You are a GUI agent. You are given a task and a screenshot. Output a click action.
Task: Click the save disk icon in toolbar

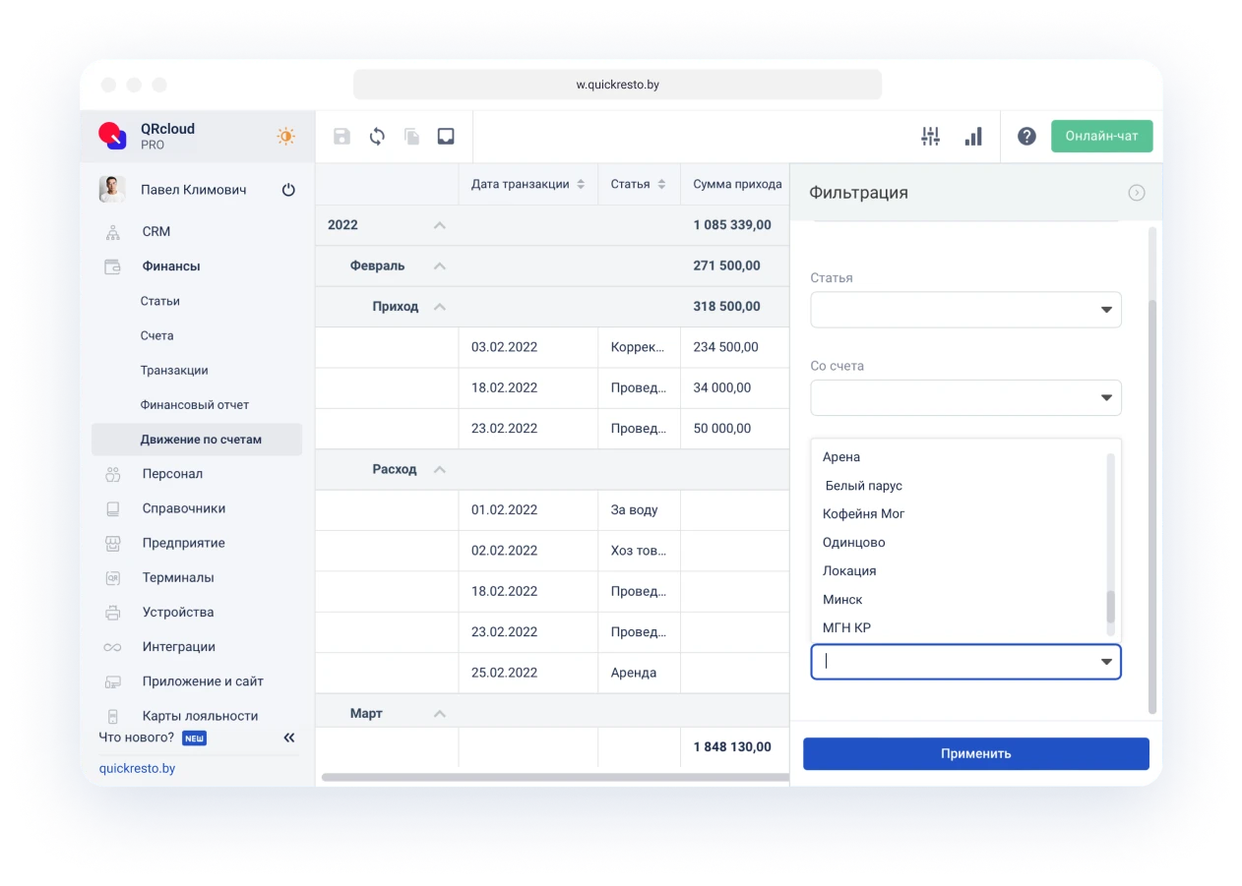342,137
